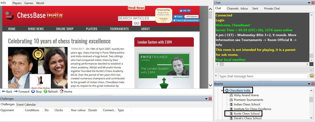Open the emoji smiley picker in chat
315x122 pixels.
(312, 76)
